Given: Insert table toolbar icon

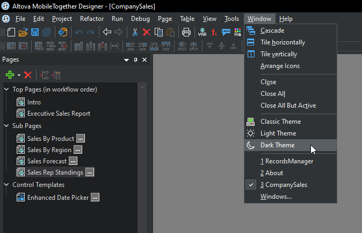Looking at the screenshot, I should point(11,46).
